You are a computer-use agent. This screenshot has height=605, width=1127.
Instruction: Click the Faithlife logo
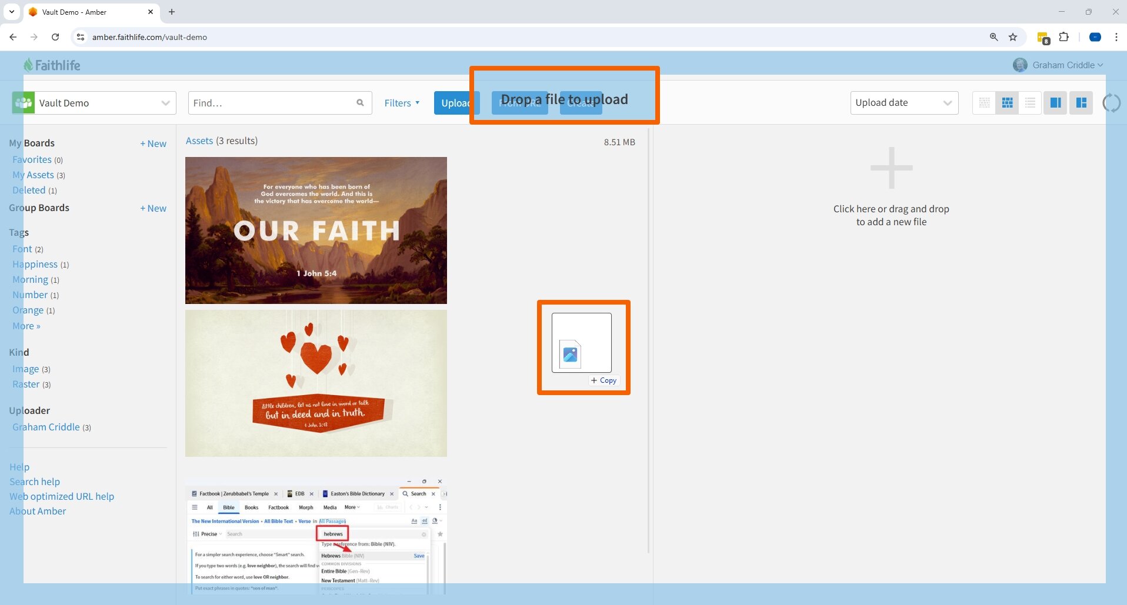click(52, 65)
